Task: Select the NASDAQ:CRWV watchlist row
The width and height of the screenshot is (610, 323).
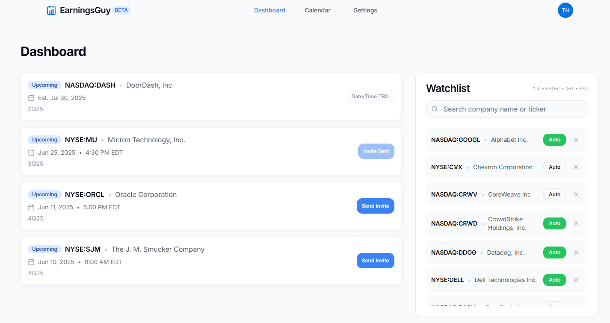Action: (x=507, y=194)
